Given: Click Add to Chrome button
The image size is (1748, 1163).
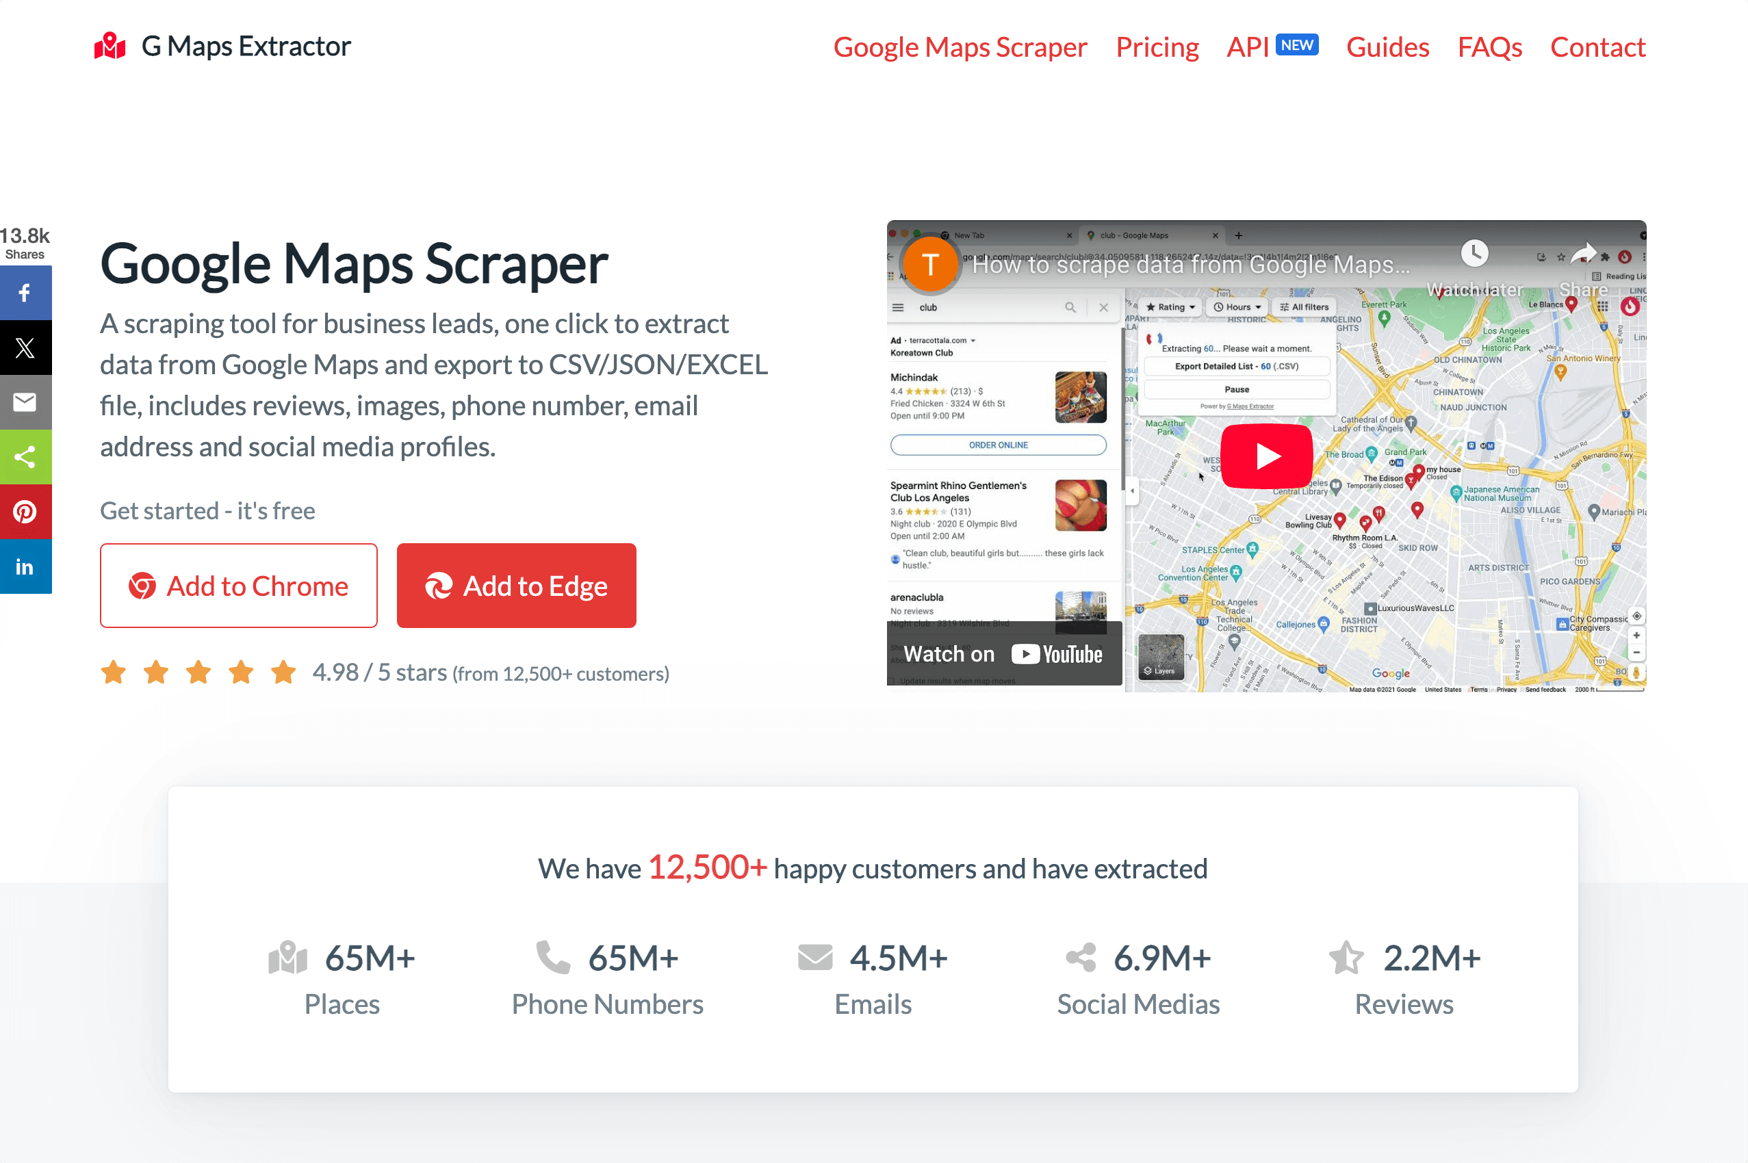Looking at the screenshot, I should pos(238,586).
